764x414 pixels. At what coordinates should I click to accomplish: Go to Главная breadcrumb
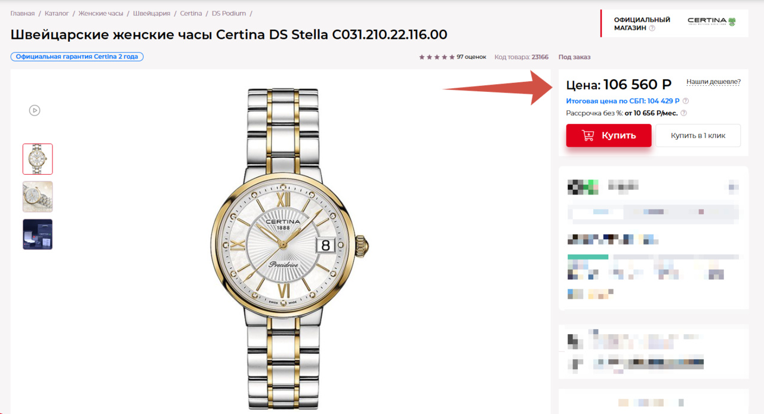(23, 13)
